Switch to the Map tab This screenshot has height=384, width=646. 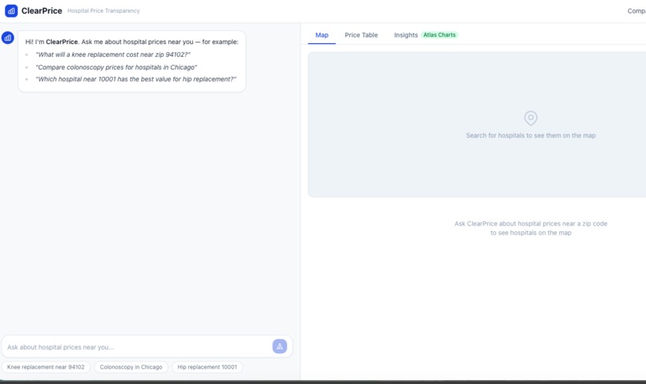[x=321, y=35]
